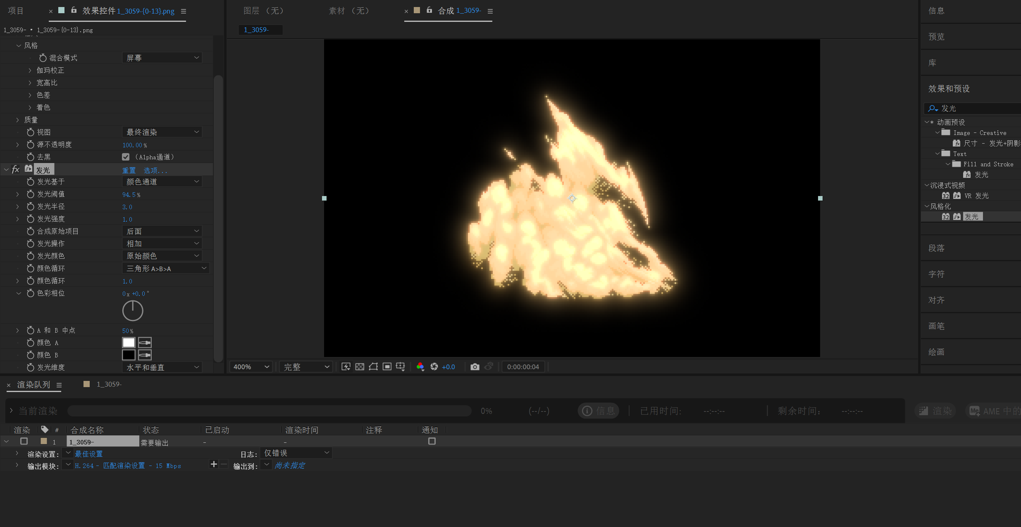Screen dimensions: 1021x527
Task: Toggle stopwatch for 源不透明度
Action: click(x=31, y=144)
